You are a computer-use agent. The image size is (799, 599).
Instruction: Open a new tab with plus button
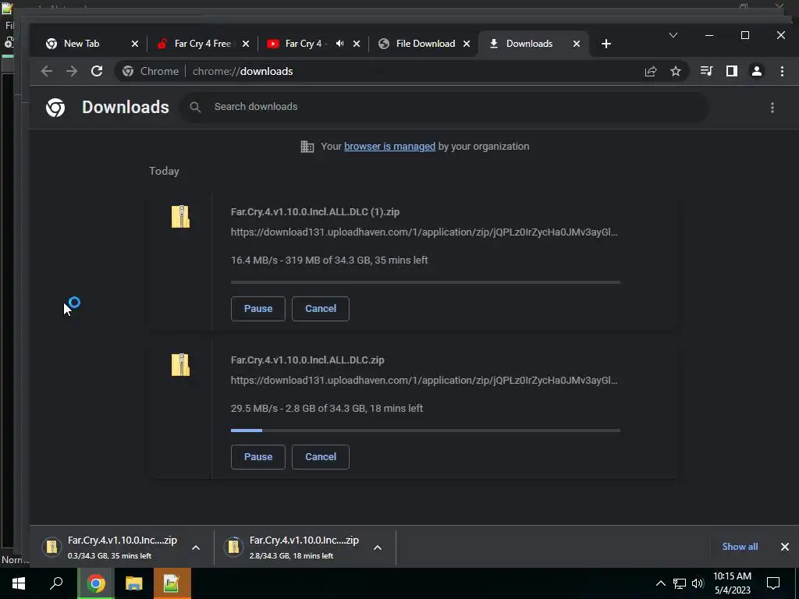tap(605, 44)
